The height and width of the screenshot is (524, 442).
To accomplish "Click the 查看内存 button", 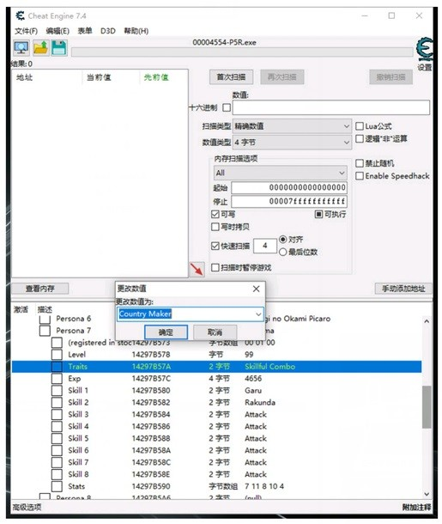I will [40, 289].
